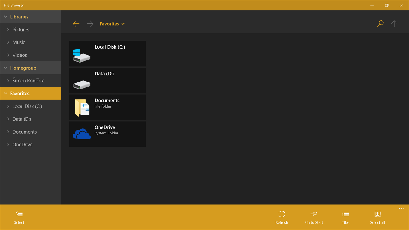This screenshot has height=230, width=409.
Task: Click the forward arrow icon
Action: point(90,23)
